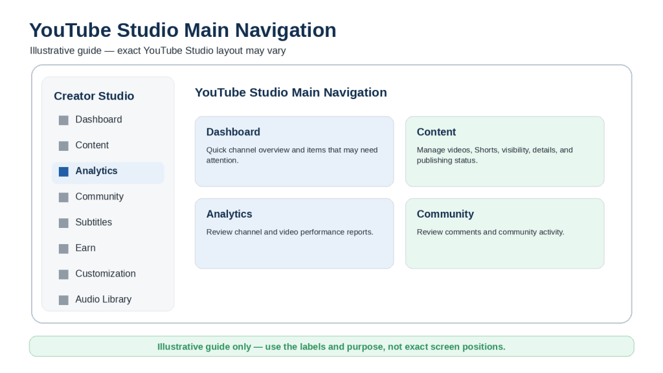Click the Dashboard square icon in sidebar
The height and width of the screenshot is (373, 663).
(x=63, y=120)
